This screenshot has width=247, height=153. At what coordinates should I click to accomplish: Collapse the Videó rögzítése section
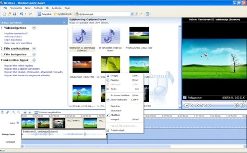34,28
